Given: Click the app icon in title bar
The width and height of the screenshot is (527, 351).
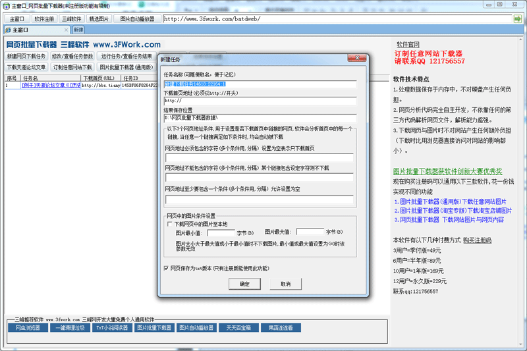Looking at the screenshot, I should [x=7, y=6].
